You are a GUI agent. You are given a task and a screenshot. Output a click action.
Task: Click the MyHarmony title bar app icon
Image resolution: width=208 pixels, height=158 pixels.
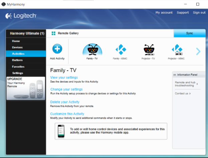[x=3, y=4]
